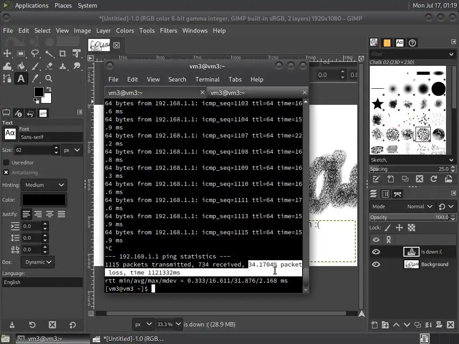Click the Font name Sans-serif field
The image size is (459, 344).
(51, 137)
